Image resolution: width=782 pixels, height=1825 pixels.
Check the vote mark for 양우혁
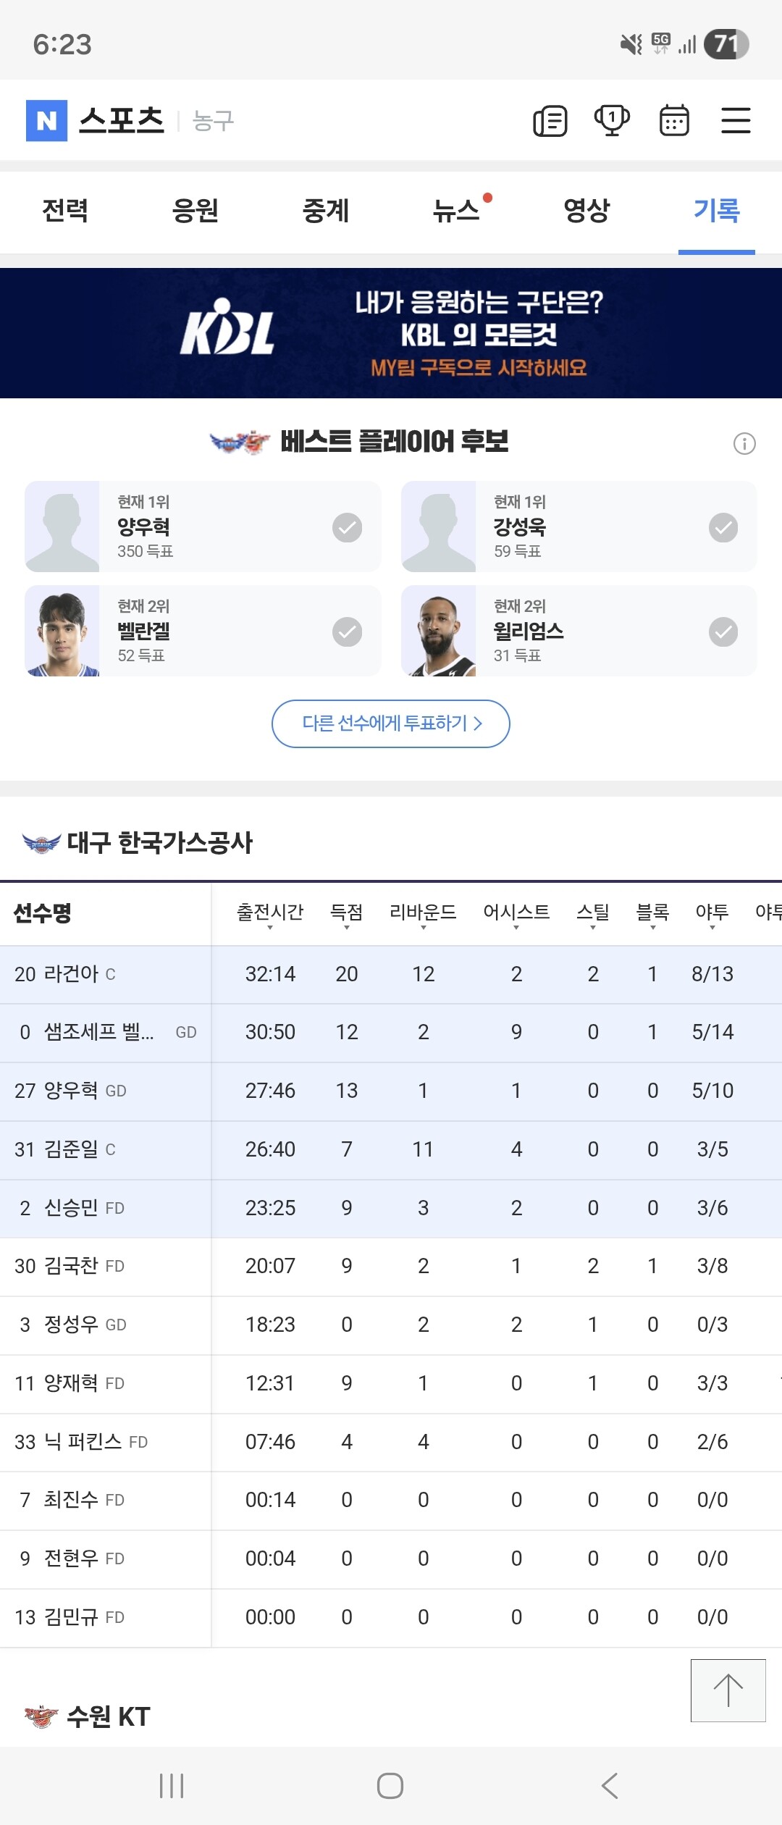348,527
